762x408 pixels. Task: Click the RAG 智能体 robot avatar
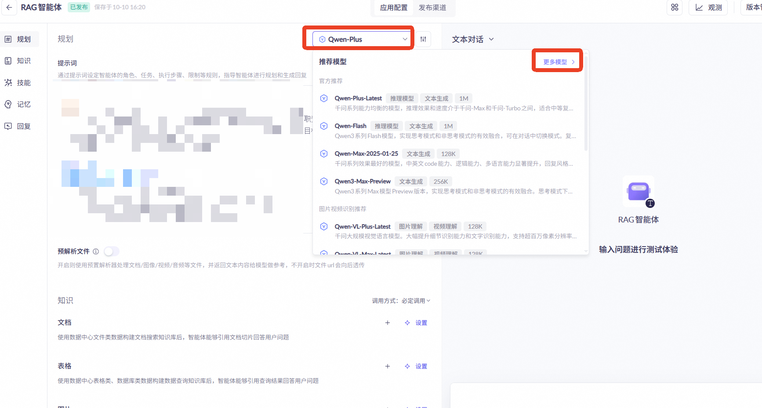click(x=639, y=191)
